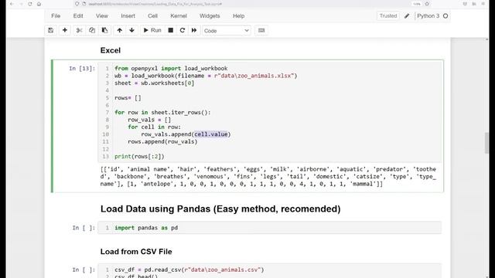Click the sheet.iter_rows() loop line

[162, 112]
